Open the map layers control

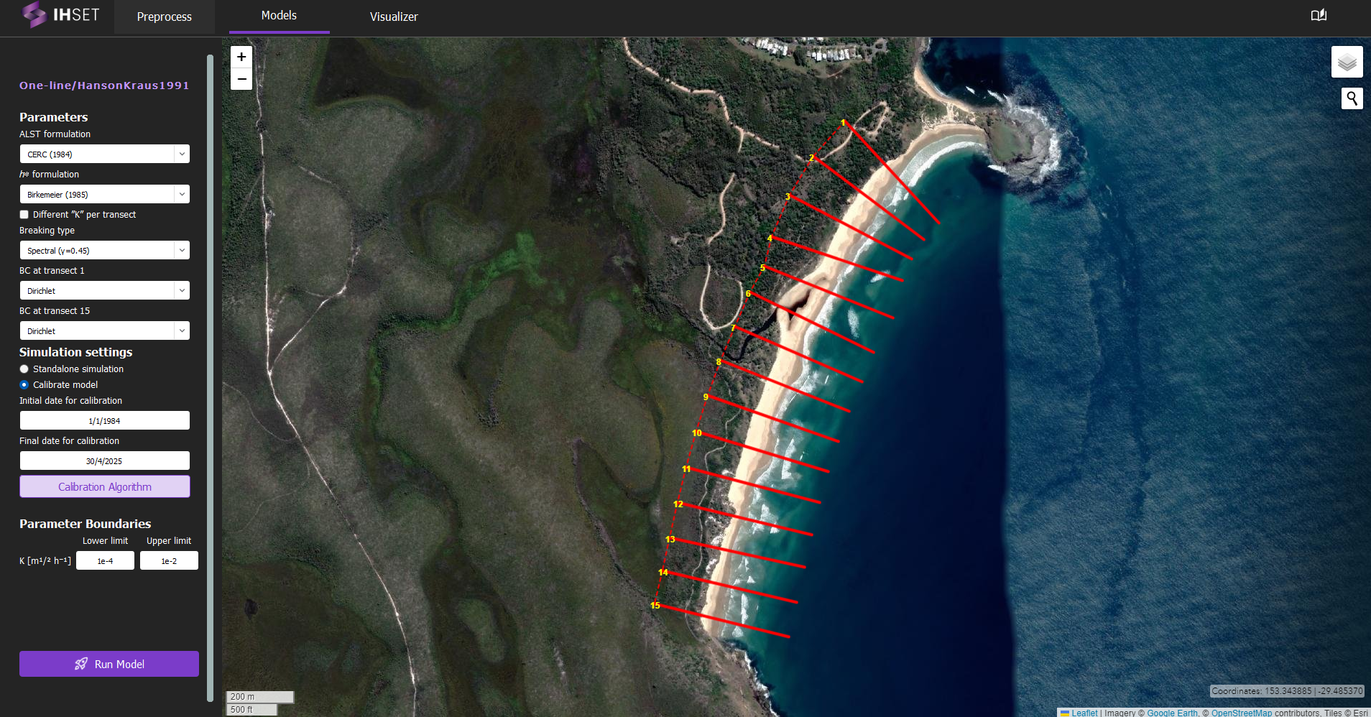tap(1347, 63)
